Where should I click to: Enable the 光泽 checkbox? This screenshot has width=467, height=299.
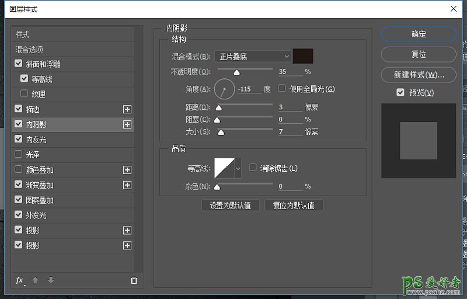pos(19,155)
